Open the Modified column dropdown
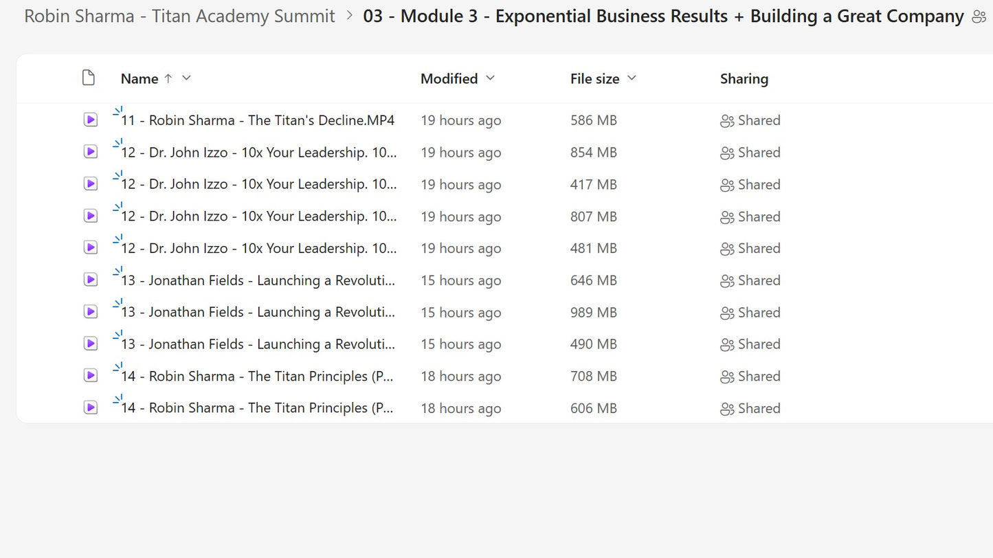The image size is (993, 558). [x=490, y=78]
